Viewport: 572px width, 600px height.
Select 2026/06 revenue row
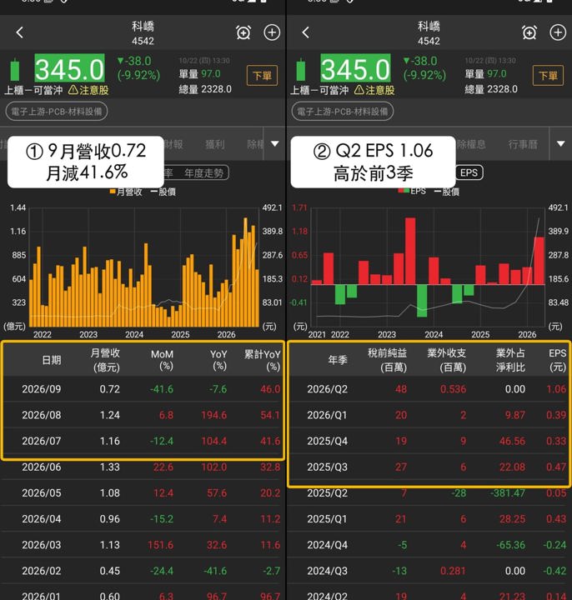coord(143,467)
